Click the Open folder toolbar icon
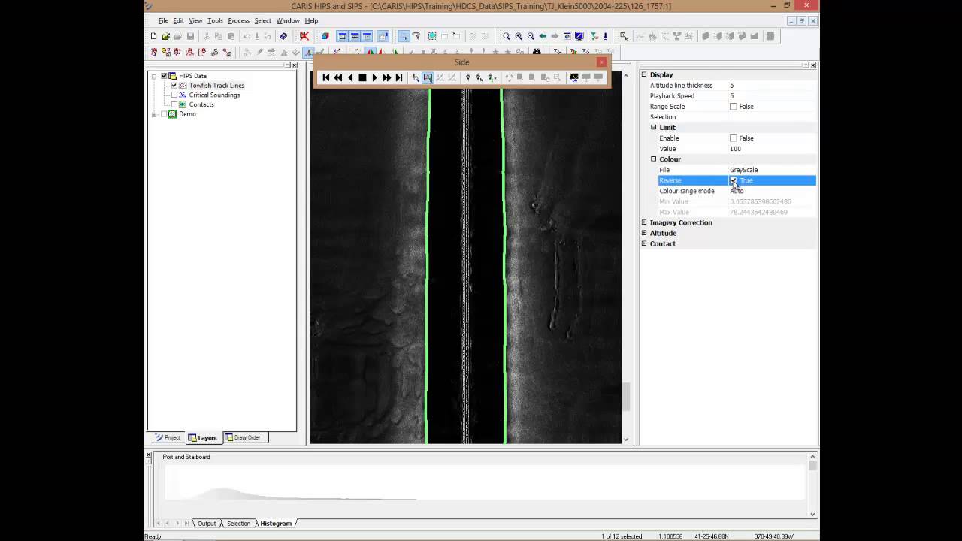 click(165, 36)
